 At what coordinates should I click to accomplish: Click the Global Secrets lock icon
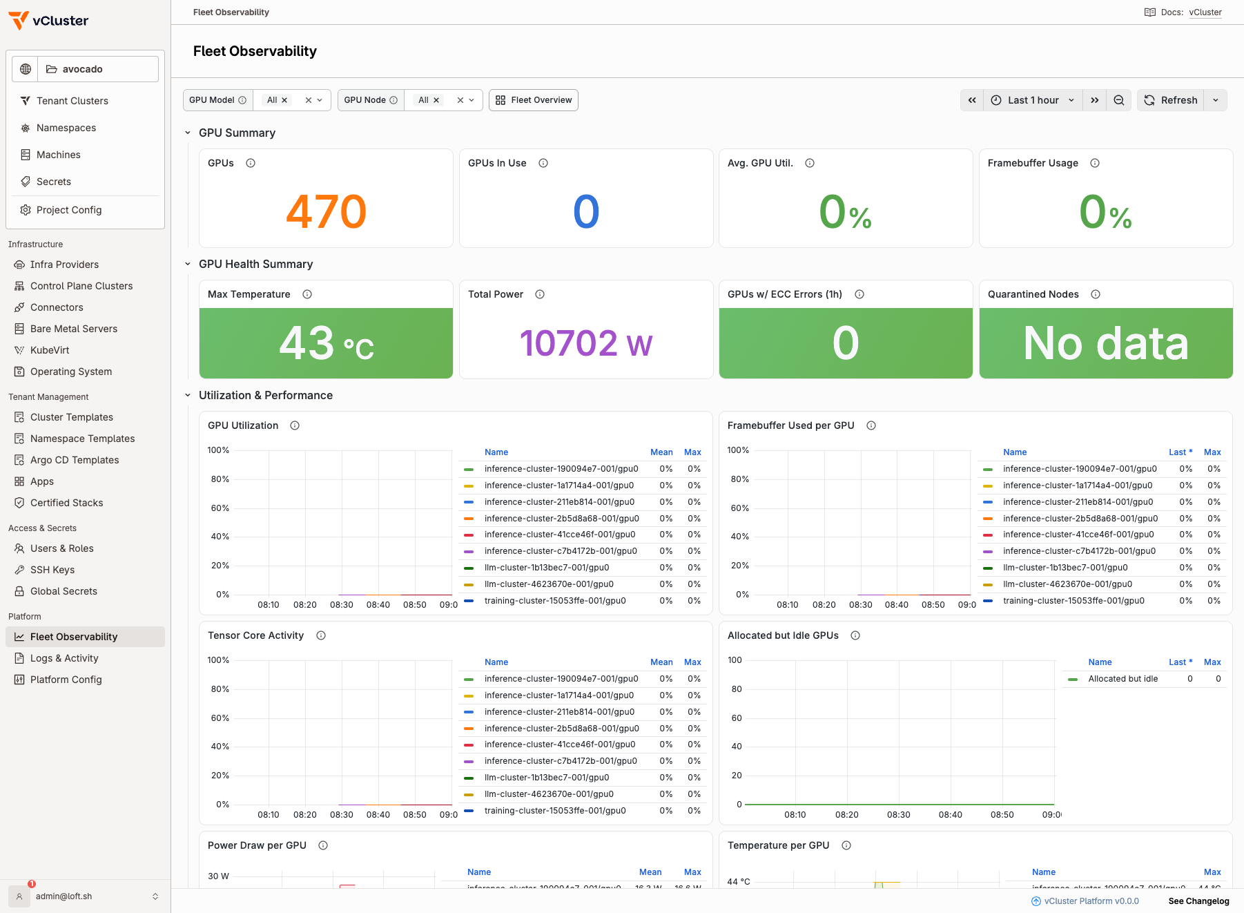(19, 591)
